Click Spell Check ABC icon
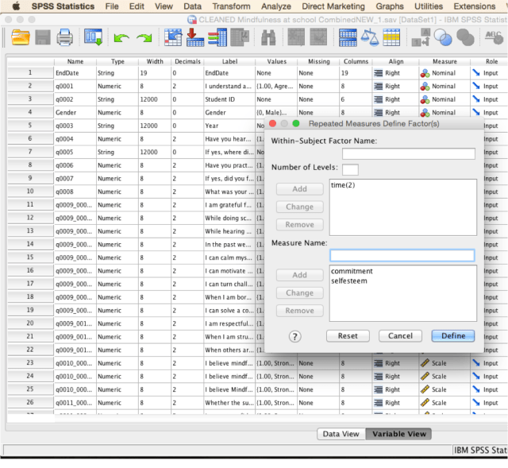The width and height of the screenshot is (508, 468). [494, 37]
